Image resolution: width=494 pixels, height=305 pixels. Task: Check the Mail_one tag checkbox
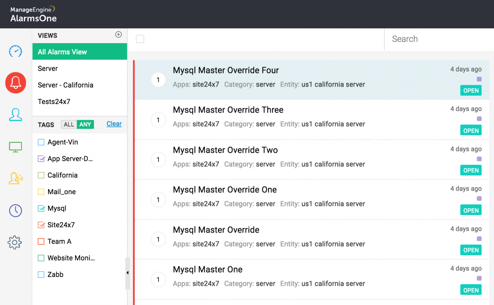click(x=41, y=192)
